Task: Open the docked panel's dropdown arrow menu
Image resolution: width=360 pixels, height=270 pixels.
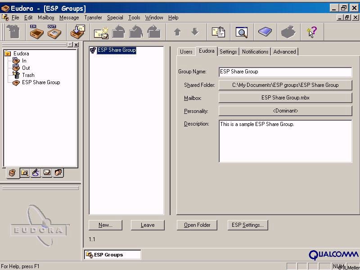Action: pos(70,45)
